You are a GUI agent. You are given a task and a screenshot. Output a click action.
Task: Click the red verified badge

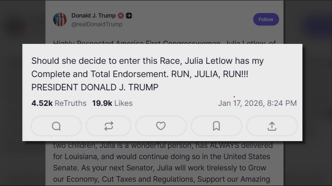coord(121,16)
